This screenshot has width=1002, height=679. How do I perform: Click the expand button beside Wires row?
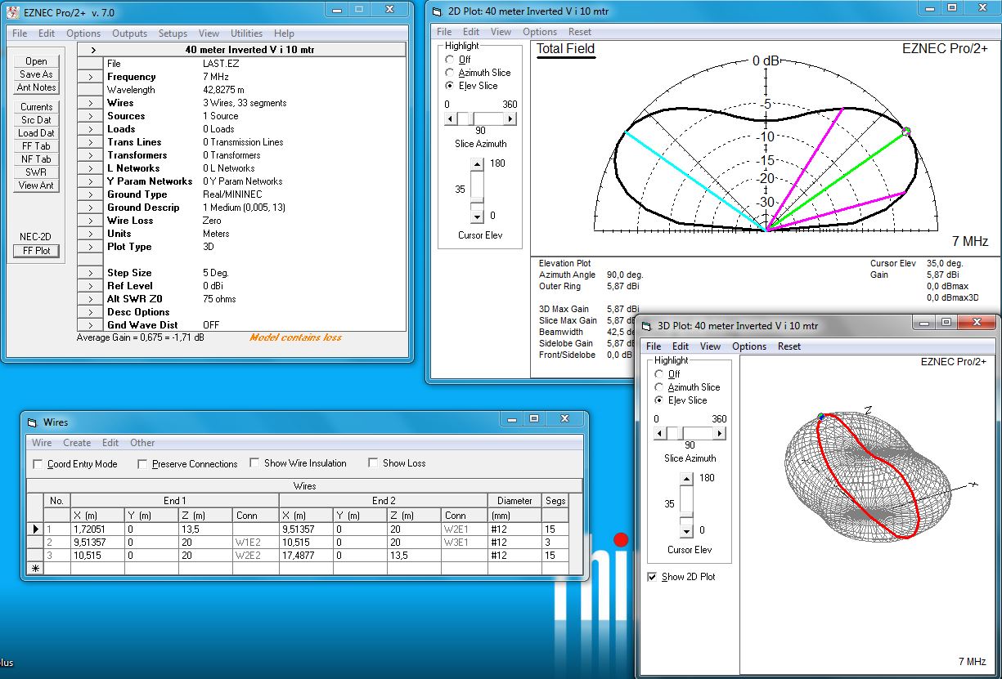click(x=90, y=103)
